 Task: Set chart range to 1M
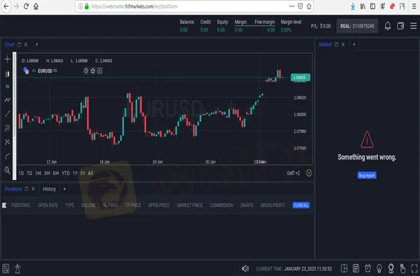pyautogui.click(x=38, y=173)
